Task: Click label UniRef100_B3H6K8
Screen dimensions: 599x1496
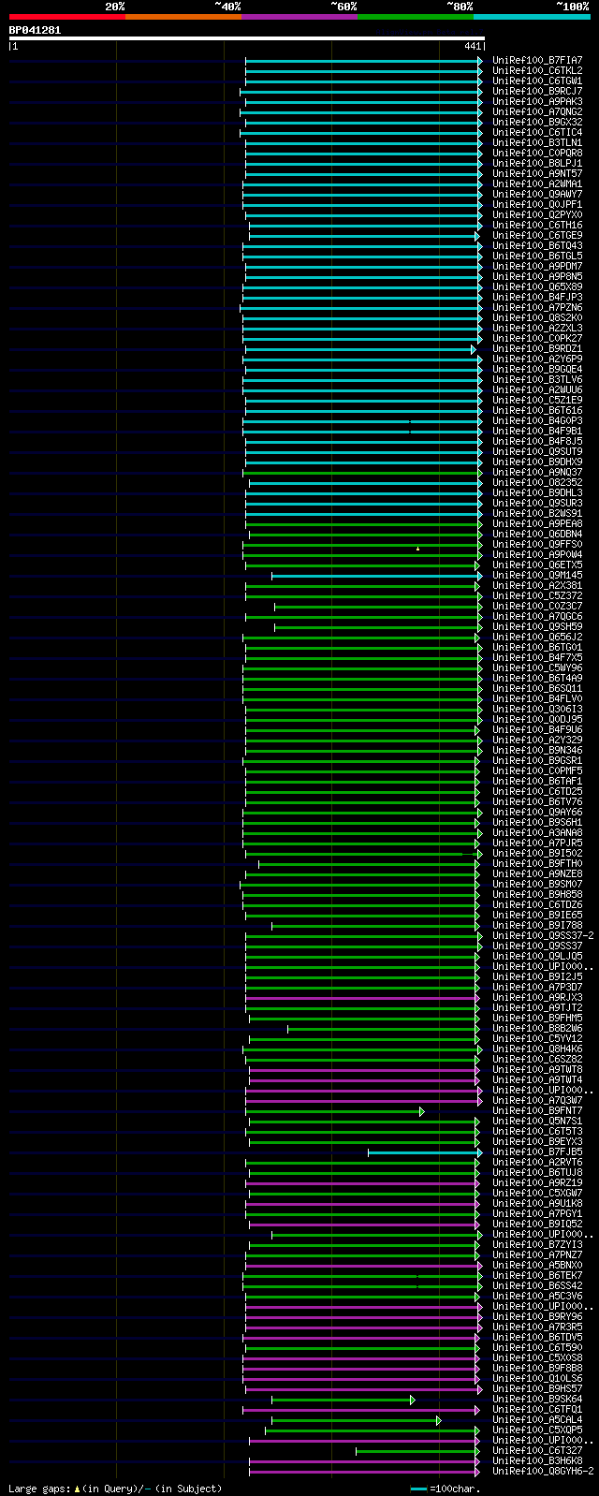Action: pyautogui.click(x=537, y=1460)
